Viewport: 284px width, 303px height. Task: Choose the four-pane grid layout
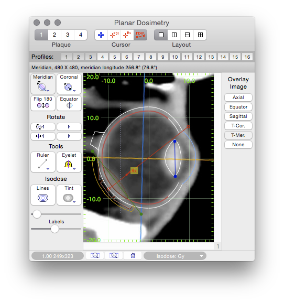[200, 35]
